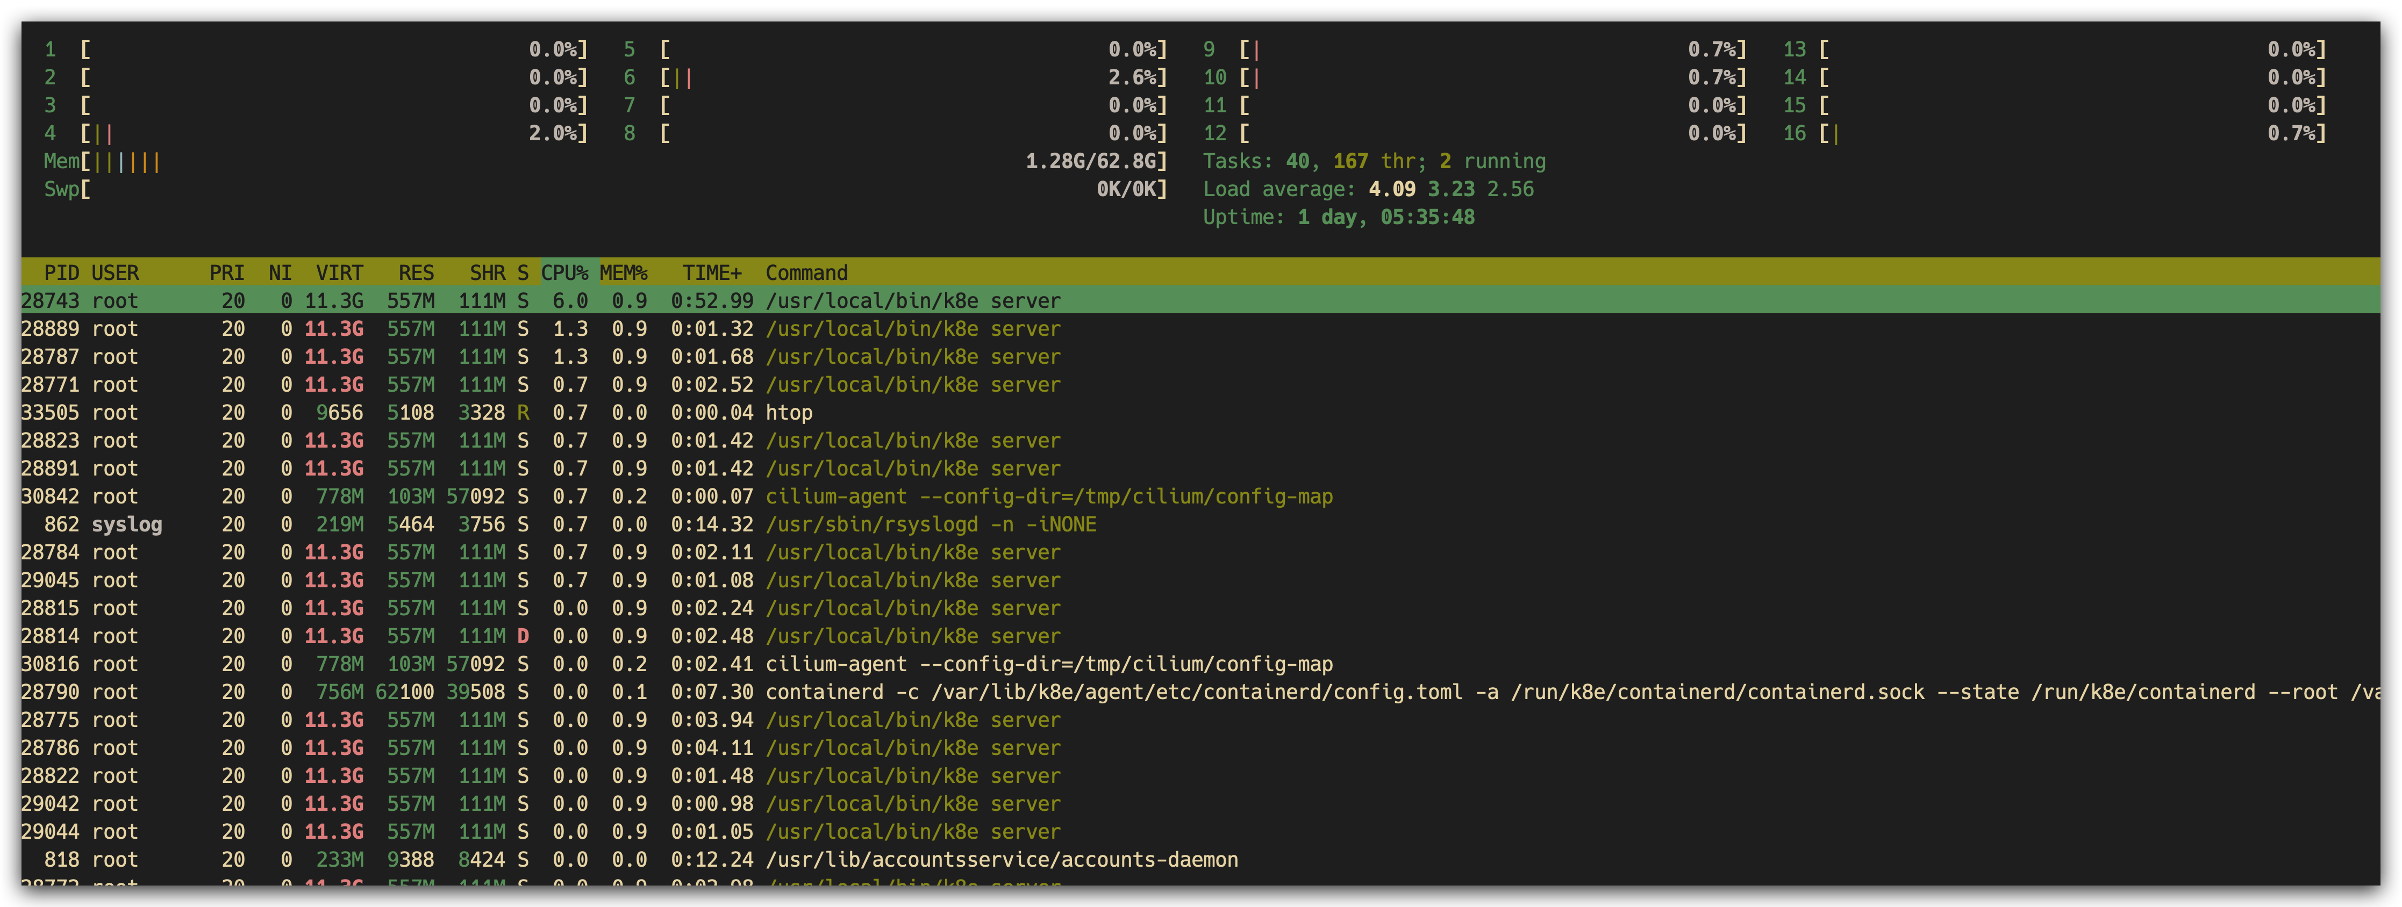Viewport: 2402px width, 907px height.
Task: Click the Load average display
Action: tap(1368, 188)
